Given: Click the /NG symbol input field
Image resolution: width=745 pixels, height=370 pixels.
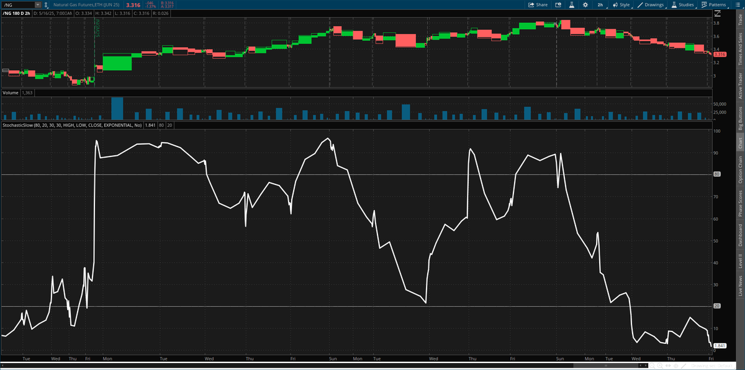Looking at the screenshot, I should click(x=19, y=4).
